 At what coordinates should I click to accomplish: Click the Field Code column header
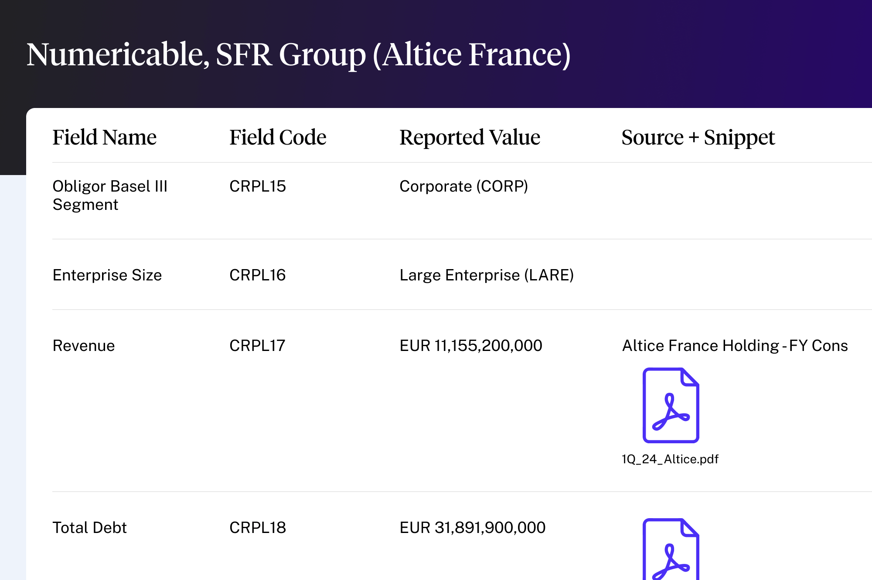[x=278, y=137]
